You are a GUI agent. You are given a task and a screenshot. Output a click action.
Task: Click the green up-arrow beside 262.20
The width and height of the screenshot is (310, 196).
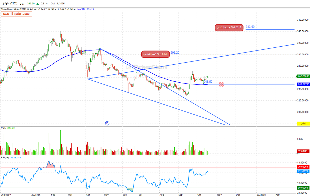[38, 4]
